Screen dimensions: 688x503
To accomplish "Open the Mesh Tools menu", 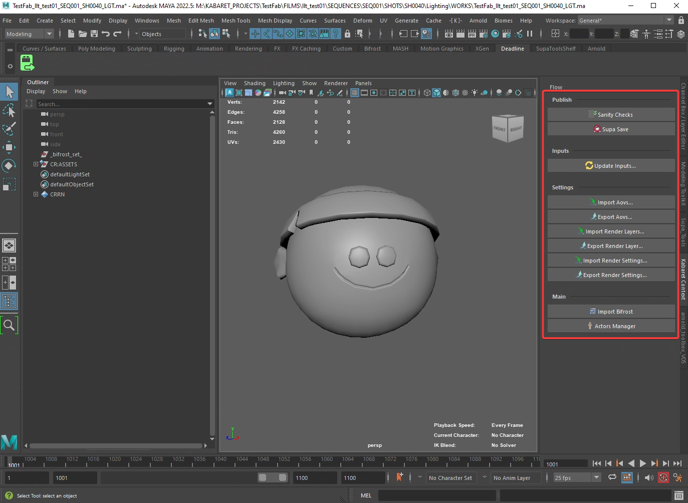I will pos(236,21).
